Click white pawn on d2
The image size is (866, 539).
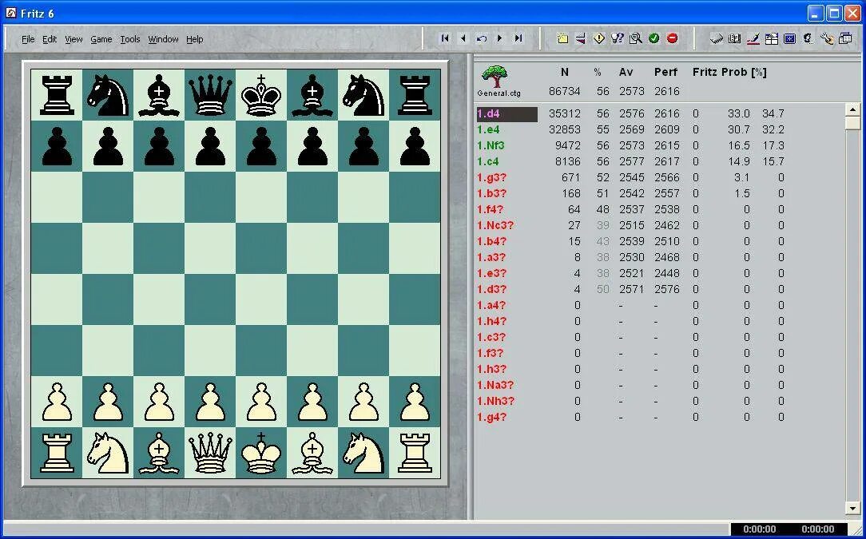210,402
